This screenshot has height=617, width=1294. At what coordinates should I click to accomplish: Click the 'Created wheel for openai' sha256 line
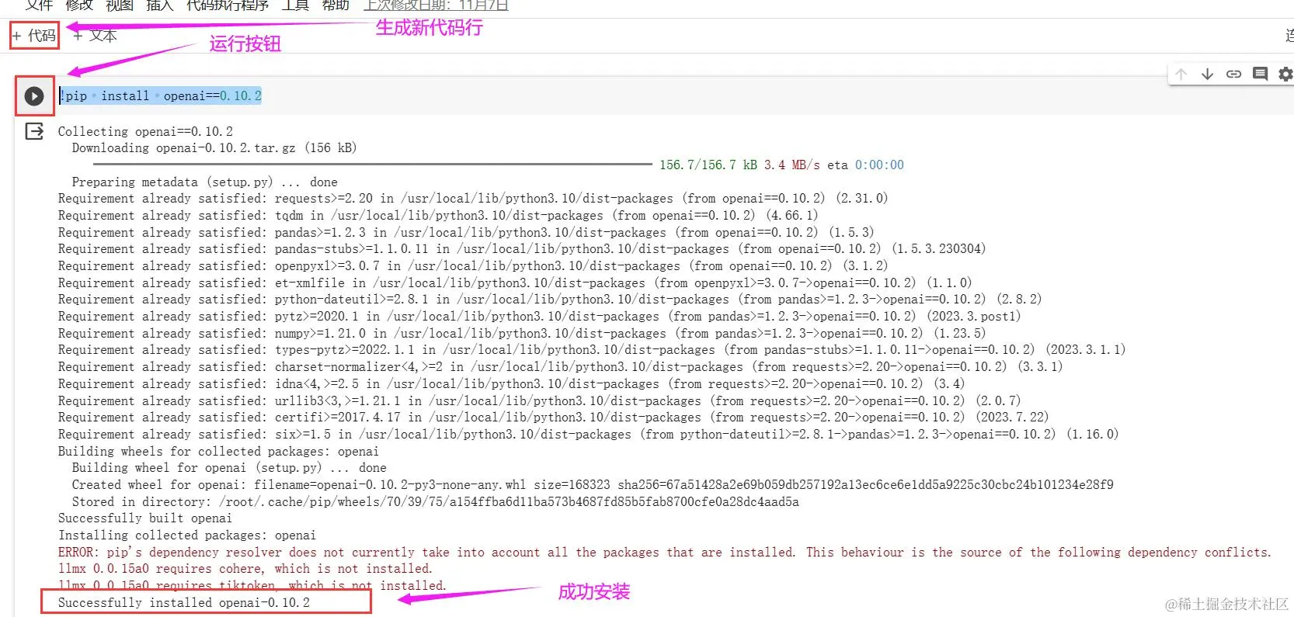(593, 485)
